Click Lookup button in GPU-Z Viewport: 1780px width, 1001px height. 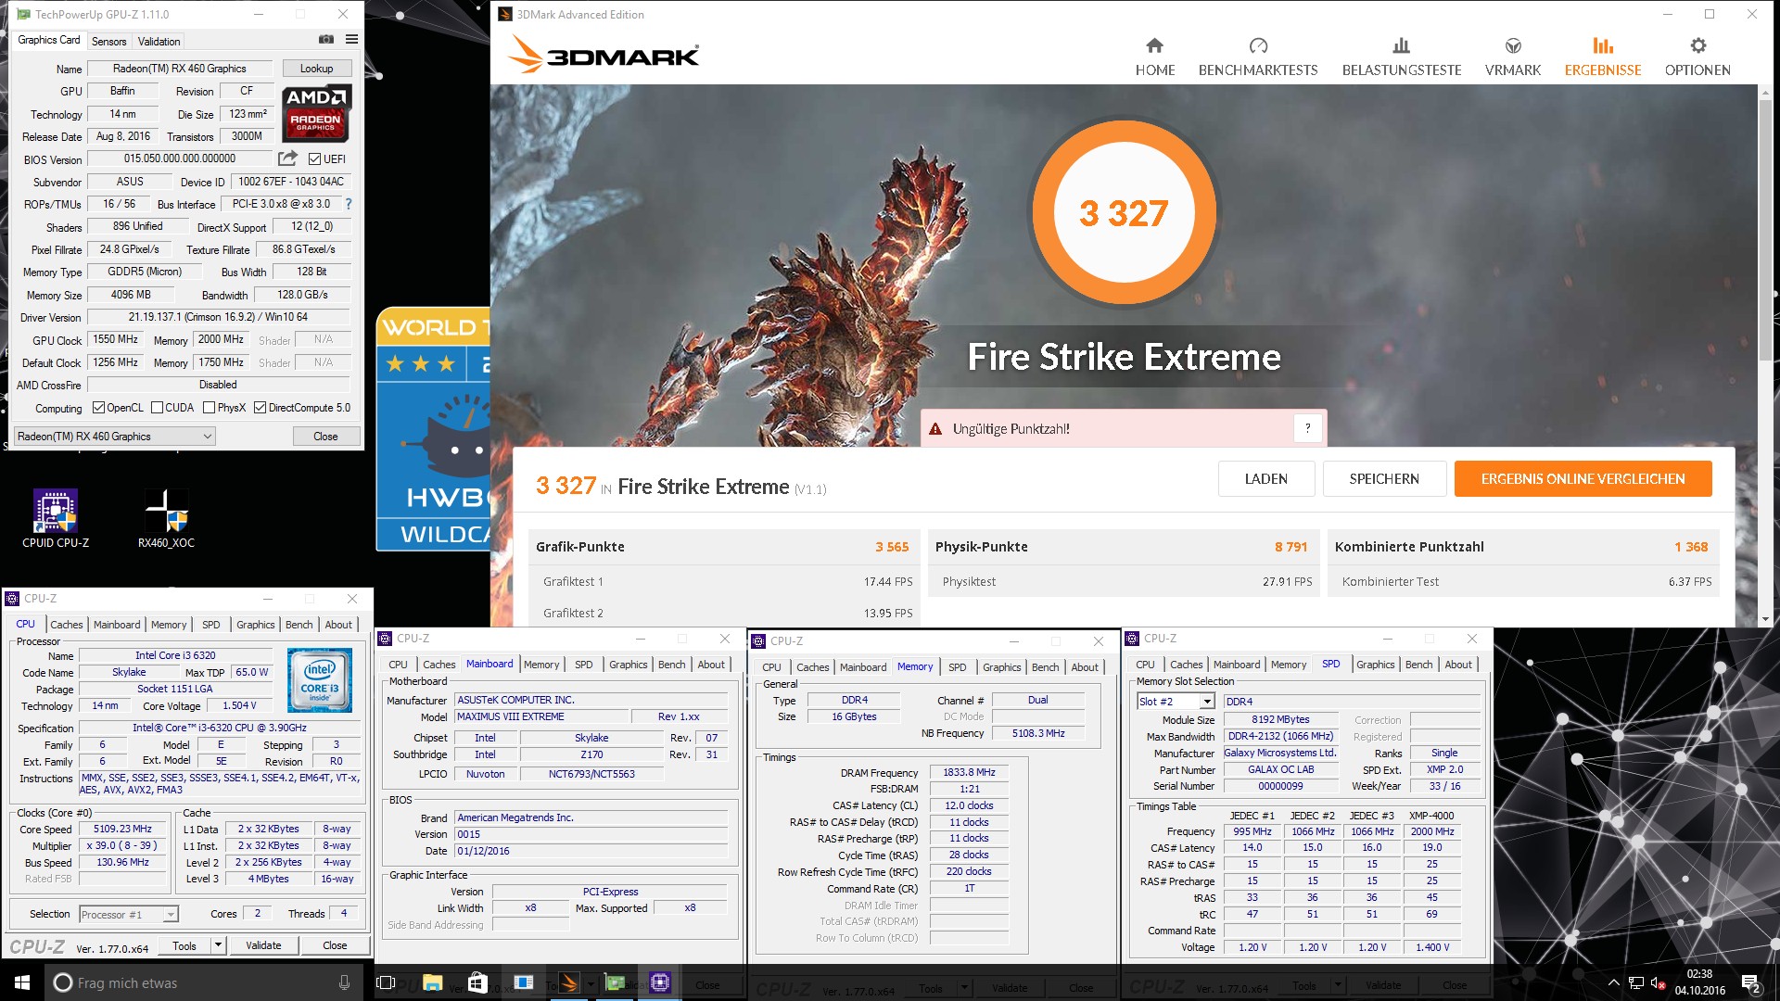(x=316, y=69)
